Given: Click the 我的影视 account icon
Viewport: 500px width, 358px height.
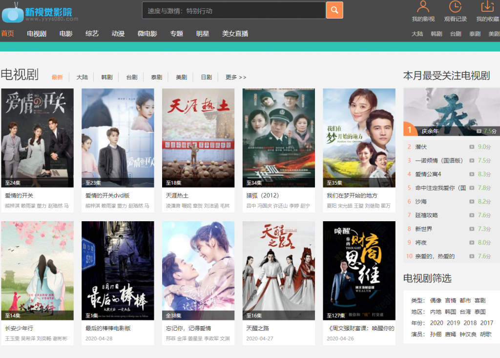Looking at the screenshot, I should tap(423, 7).
